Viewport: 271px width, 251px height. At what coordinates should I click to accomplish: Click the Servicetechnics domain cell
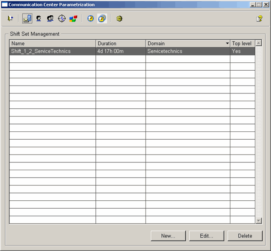(x=188, y=51)
